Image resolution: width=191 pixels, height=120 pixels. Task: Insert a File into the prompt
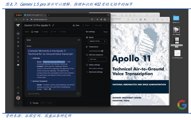(53, 32)
